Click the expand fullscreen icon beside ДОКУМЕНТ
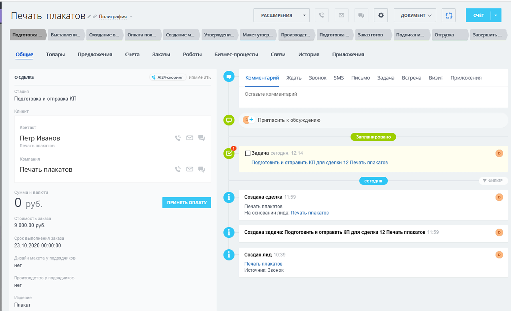The image size is (511, 311). pos(449,15)
